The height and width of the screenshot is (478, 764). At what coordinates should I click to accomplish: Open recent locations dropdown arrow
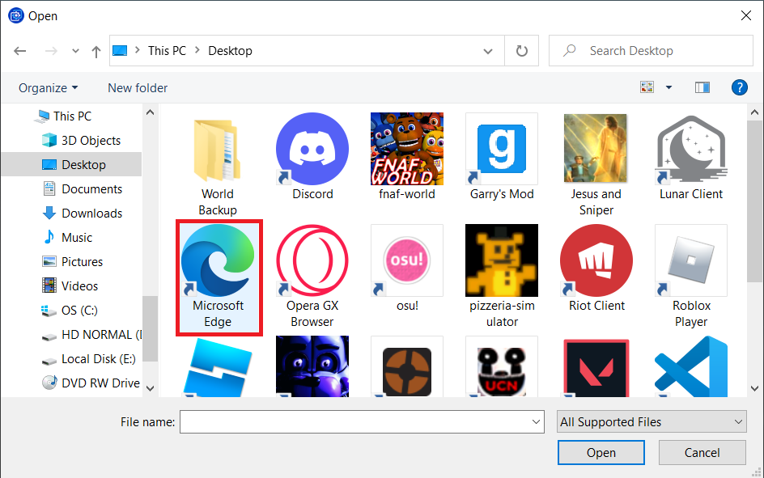[x=75, y=51]
